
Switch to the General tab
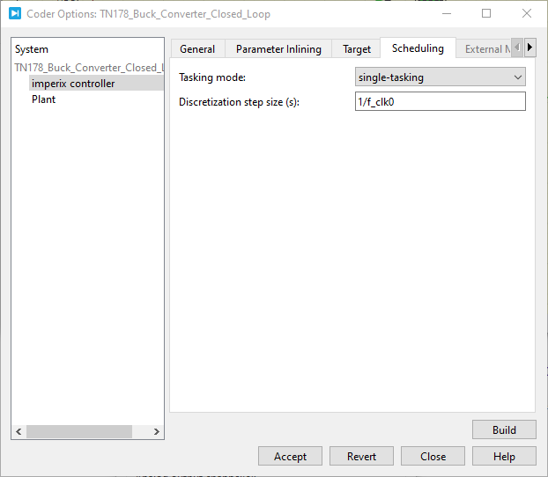(197, 49)
